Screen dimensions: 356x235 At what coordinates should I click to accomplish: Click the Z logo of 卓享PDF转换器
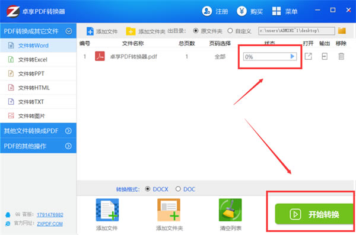12,11
